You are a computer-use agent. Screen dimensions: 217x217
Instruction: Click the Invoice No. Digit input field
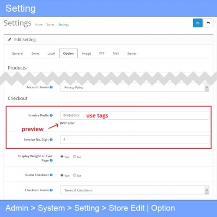coord(135,139)
